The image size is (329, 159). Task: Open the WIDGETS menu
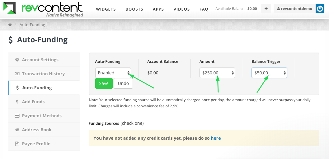click(x=106, y=9)
